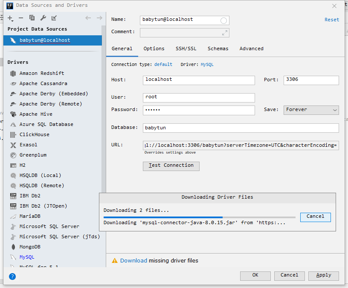Select the MongoDB driver icon
Image resolution: width=348 pixels, height=288 pixels.
coord(13,247)
